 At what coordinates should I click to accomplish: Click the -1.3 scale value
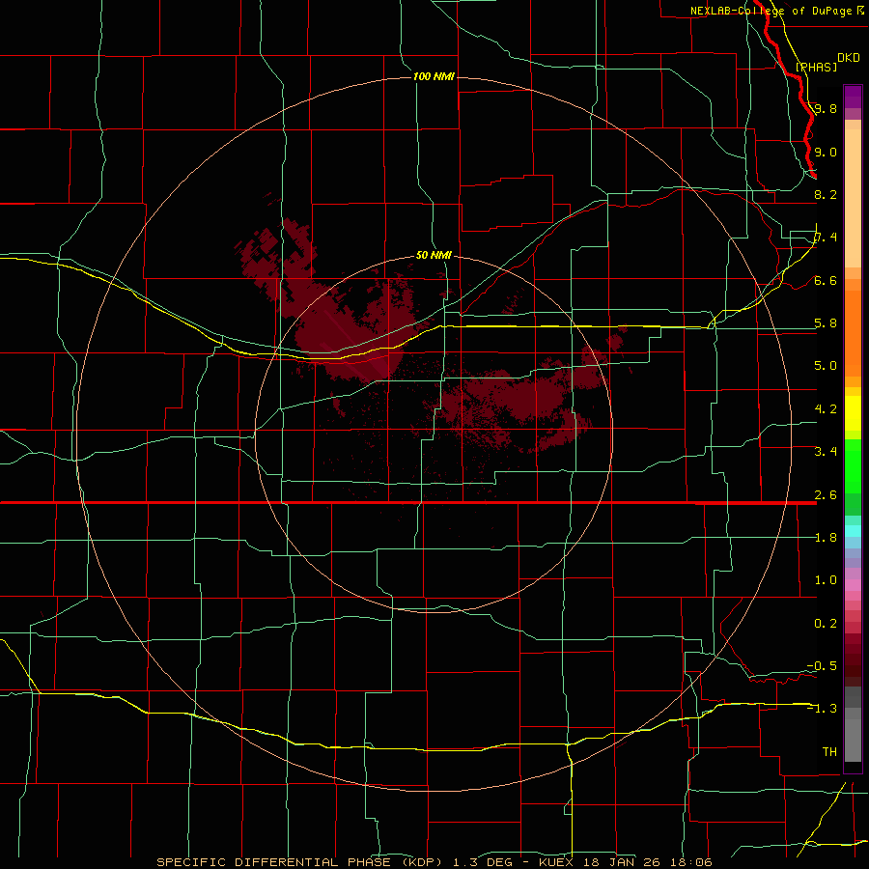point(822,709)
